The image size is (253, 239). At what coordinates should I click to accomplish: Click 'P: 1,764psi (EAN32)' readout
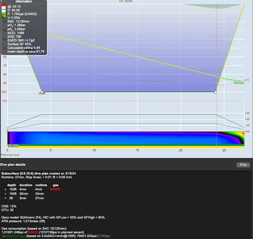(x=22, y=14)
